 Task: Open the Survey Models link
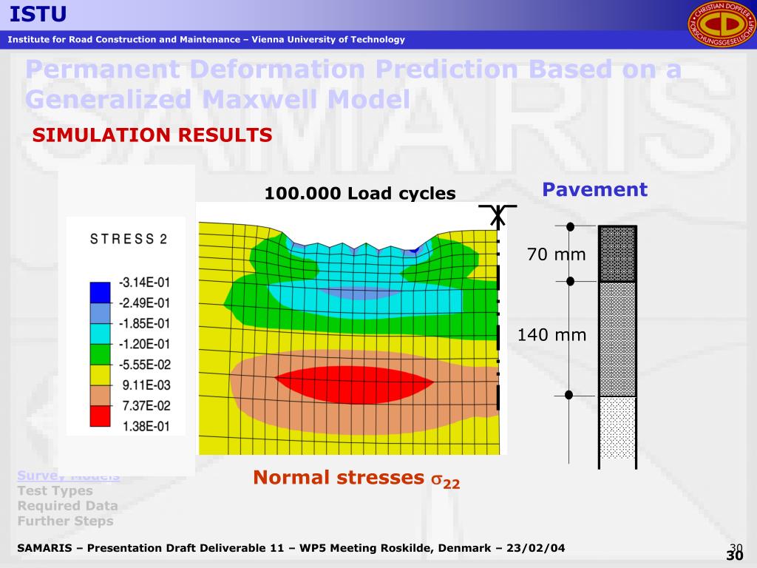[x=68, y=476]
